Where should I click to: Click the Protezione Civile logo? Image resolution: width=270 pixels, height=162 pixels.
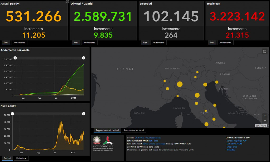pyautogui.click(x=108, y=142)
